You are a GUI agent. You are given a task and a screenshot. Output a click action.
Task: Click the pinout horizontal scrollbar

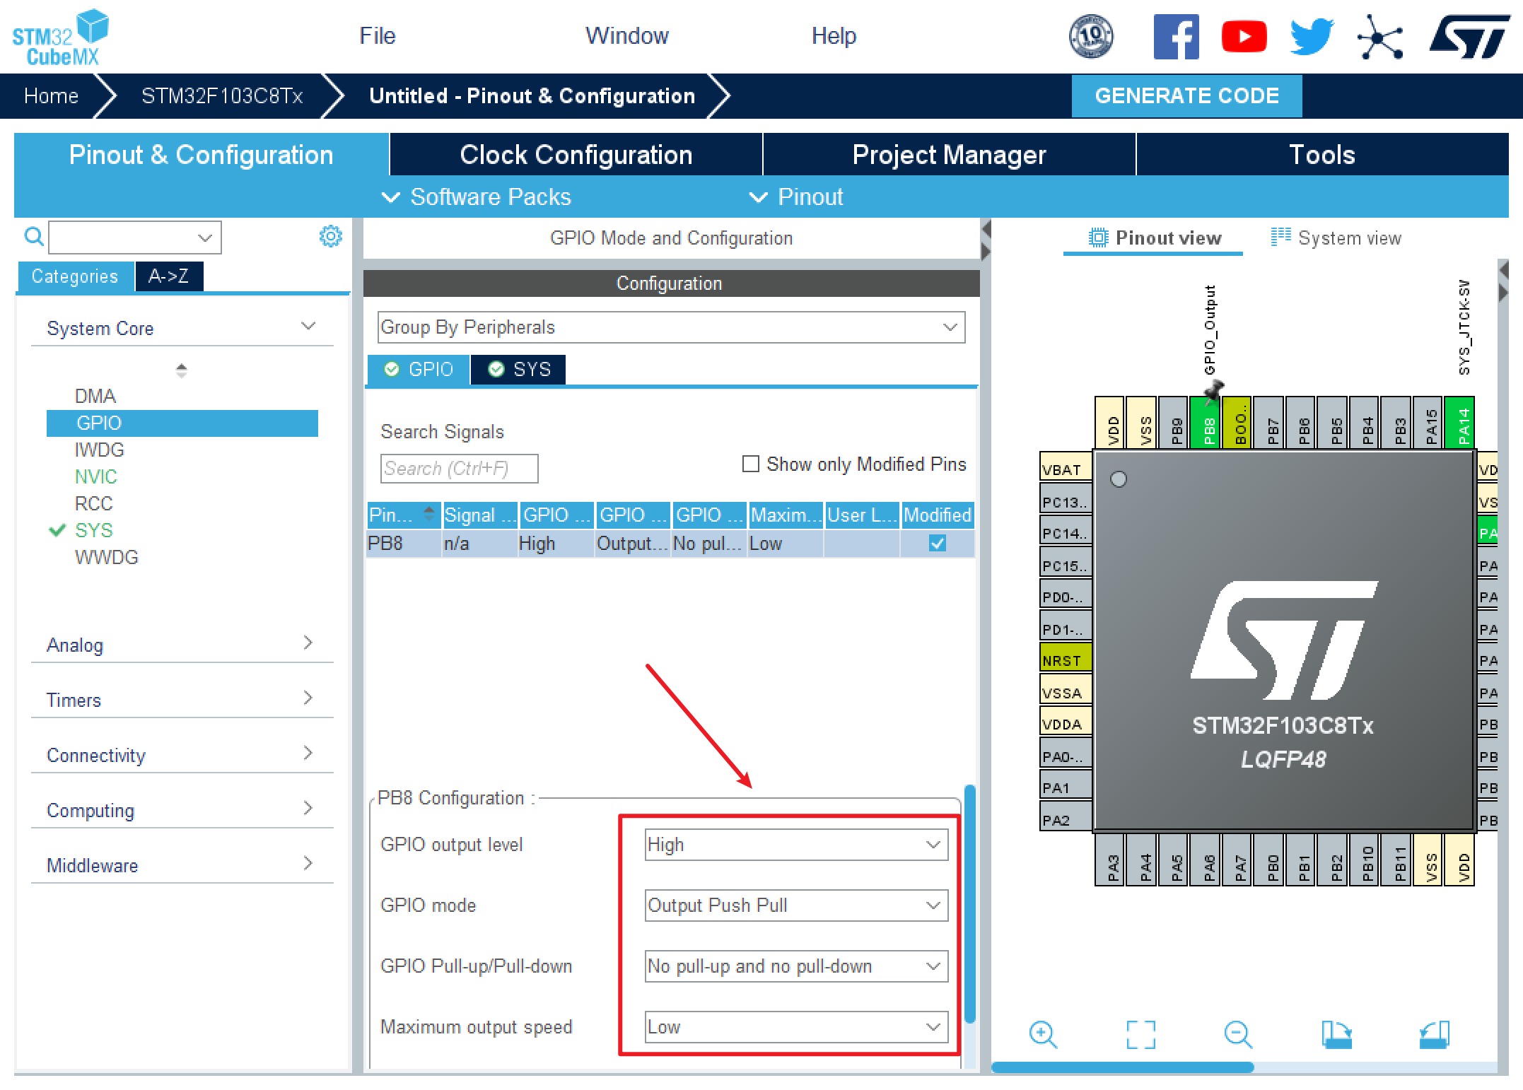coord(1122,1067)
